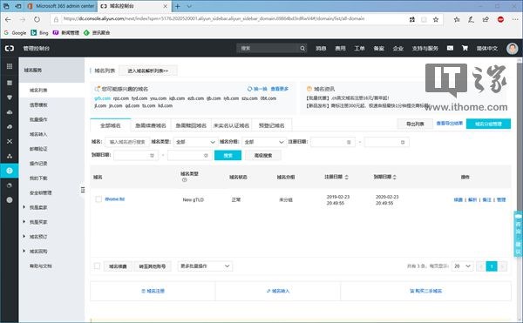Click the red adblock extension icon
Screen dimensions: 523x323
pos(500,20)
